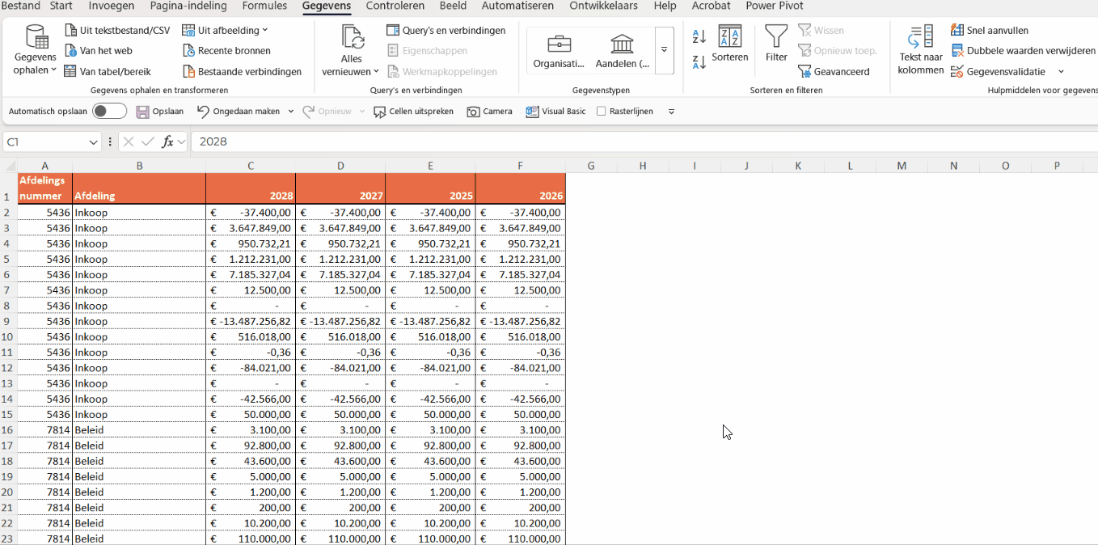Open Recente bronnen
The height and width of the screenshot is (545, 1098).
pyautogui.click(x=226, y=50)
